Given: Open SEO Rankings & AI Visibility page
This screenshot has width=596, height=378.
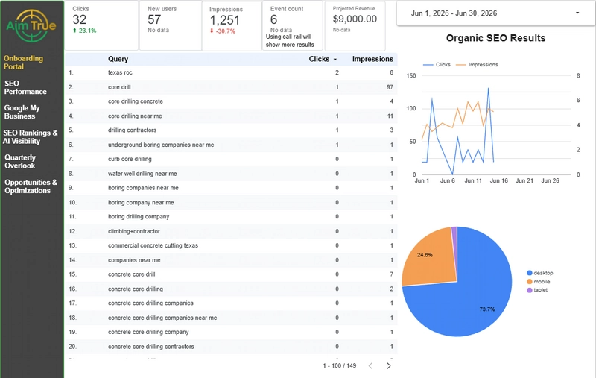Looking at the screenshot, I should pos(31,137).
